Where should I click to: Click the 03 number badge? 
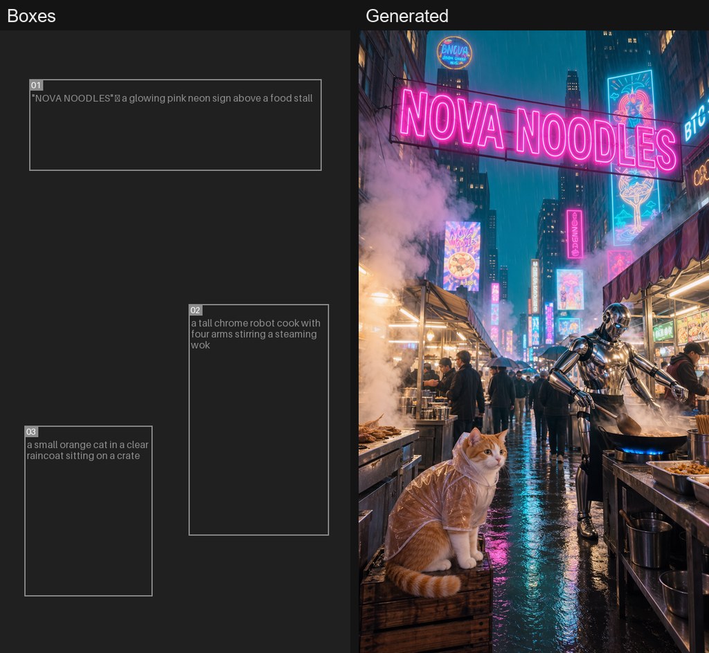pyautogui.click(x=31, y=432)
